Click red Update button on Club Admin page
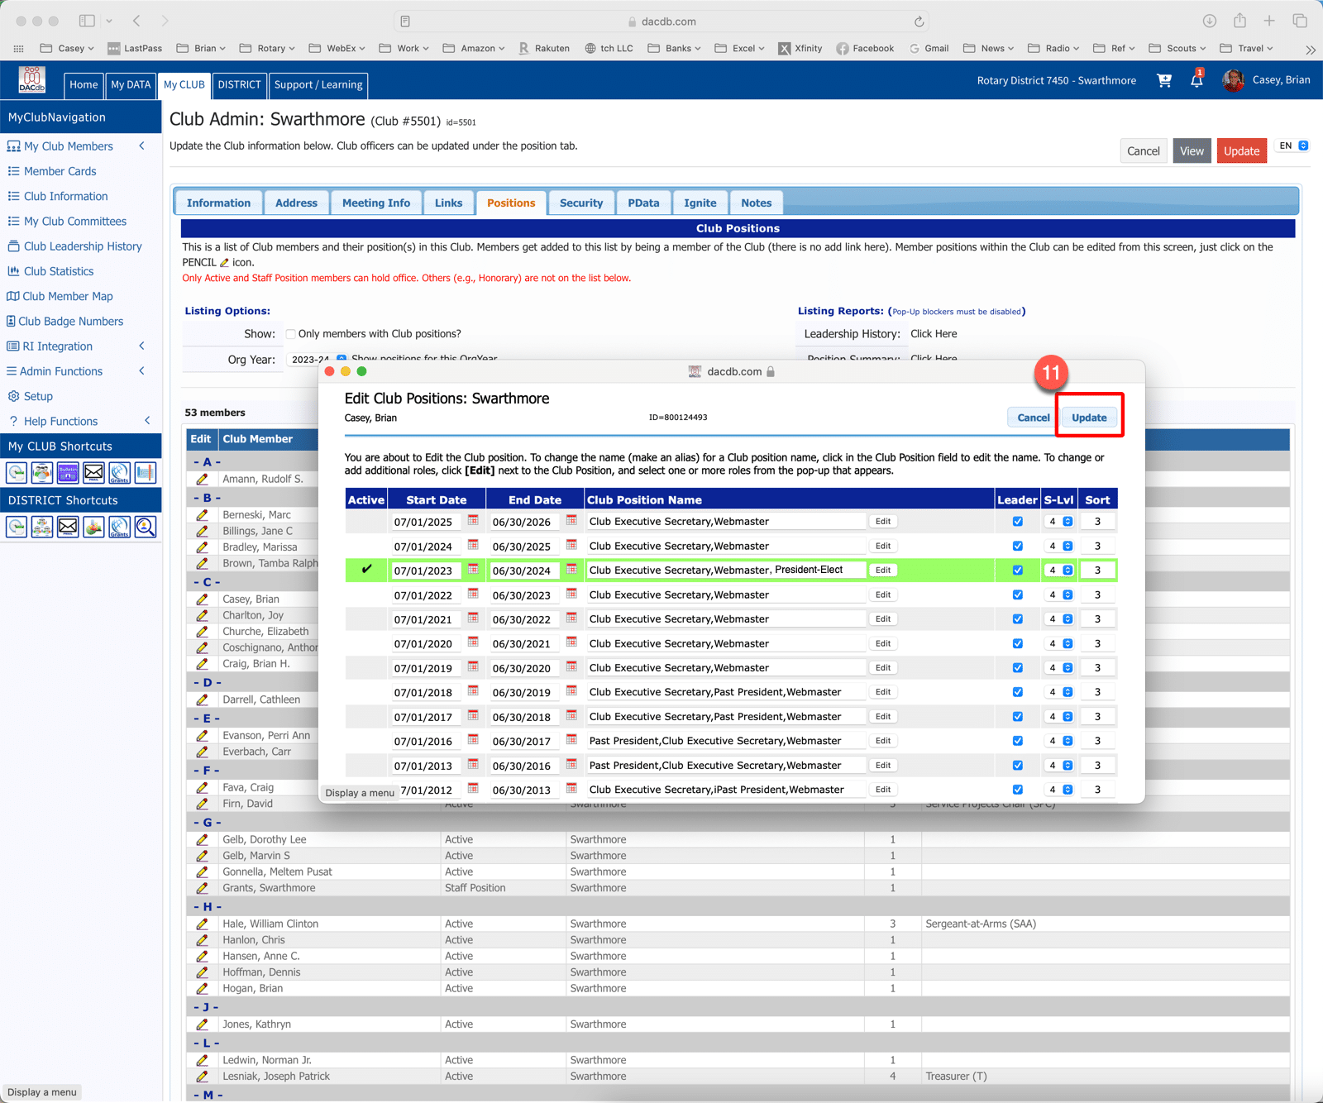The width and height of the screenshot is (1323, 1103). 1241,150
